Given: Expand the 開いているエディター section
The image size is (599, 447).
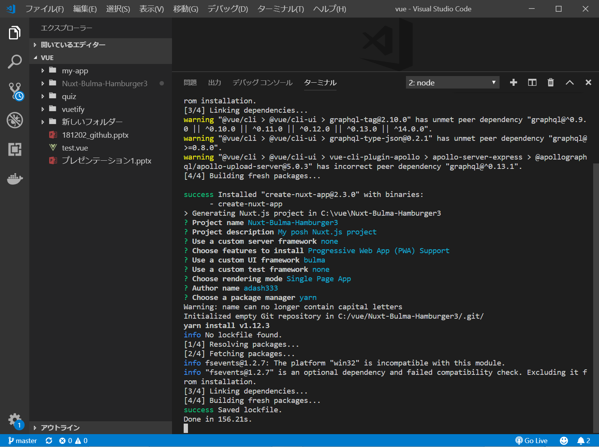Looking at the screenshot, I should [x=73, y=45].
